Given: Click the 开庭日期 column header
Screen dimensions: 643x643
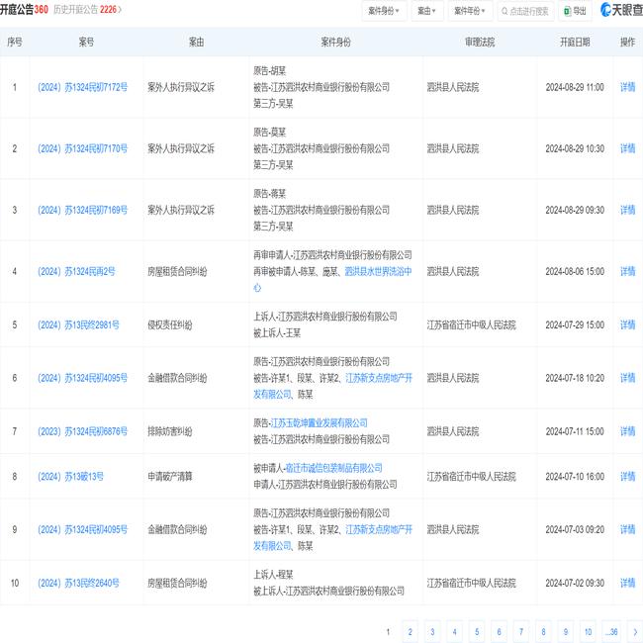Looking at the screenshot, I should 575,42.
